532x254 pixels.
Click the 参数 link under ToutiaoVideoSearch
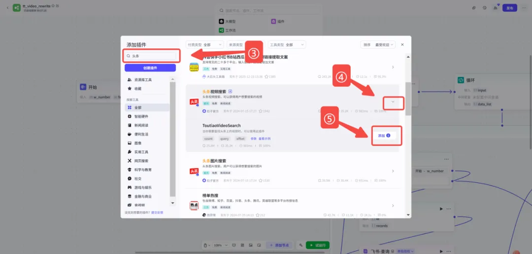[254, 139]
